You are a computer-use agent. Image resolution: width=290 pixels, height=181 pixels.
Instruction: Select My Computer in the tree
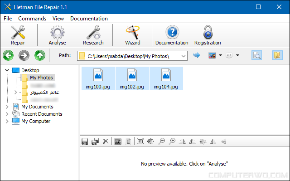coord(36,121)
